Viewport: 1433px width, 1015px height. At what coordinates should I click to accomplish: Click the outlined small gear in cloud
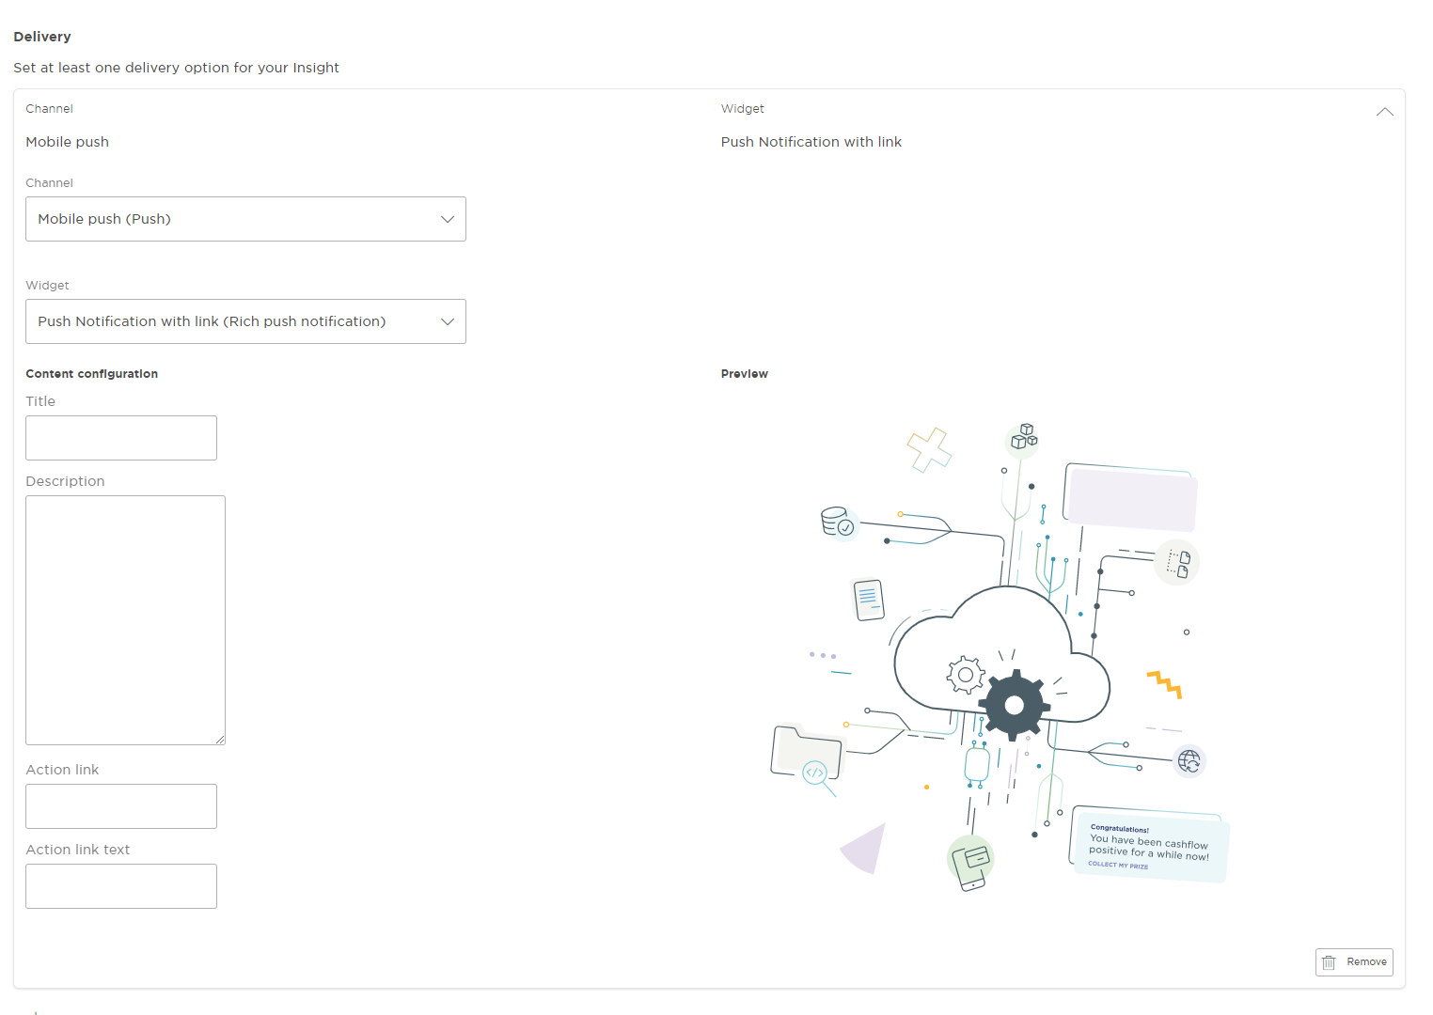click(x=965, y=674)
